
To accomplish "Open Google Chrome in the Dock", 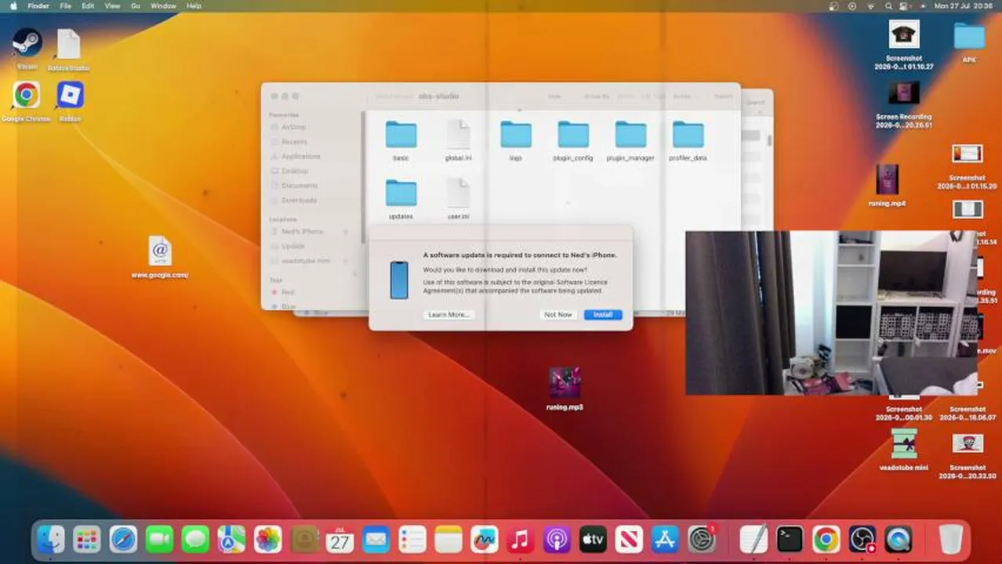I will click(x=826, y=539).
